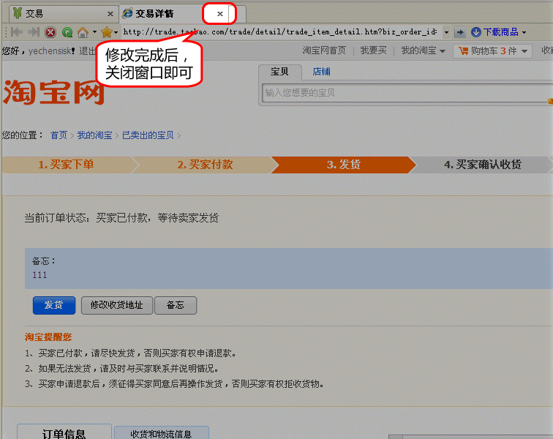Click reminder line 买家已付款，请尽快发货
553x439 pixels.
coord(130,353)
